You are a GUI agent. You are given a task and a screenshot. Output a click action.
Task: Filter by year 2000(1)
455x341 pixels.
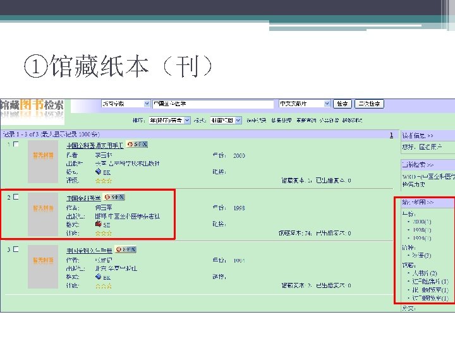[422, 222]
